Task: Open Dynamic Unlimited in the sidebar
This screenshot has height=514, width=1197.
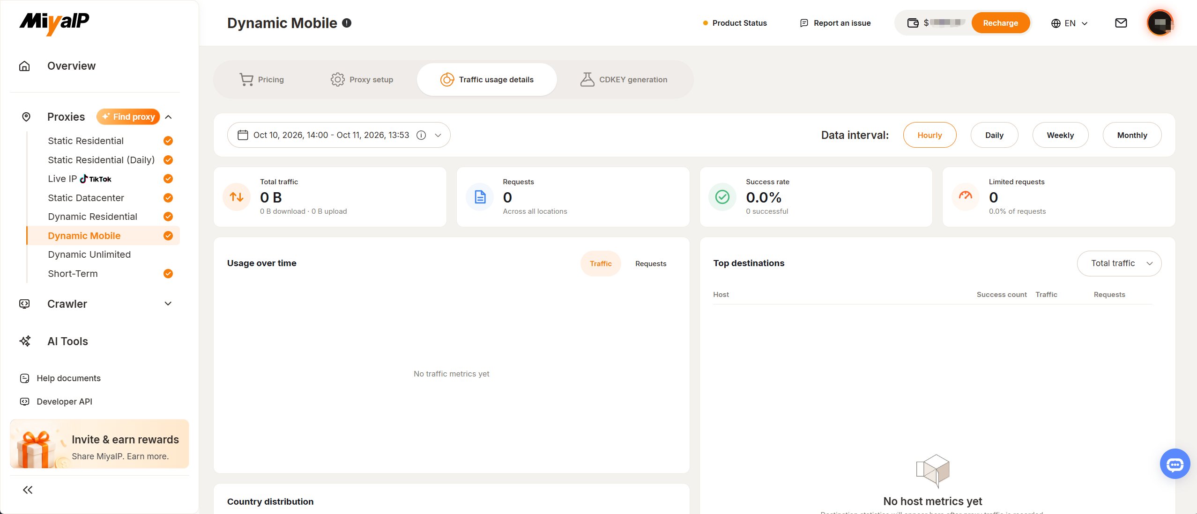Action: 89,254
